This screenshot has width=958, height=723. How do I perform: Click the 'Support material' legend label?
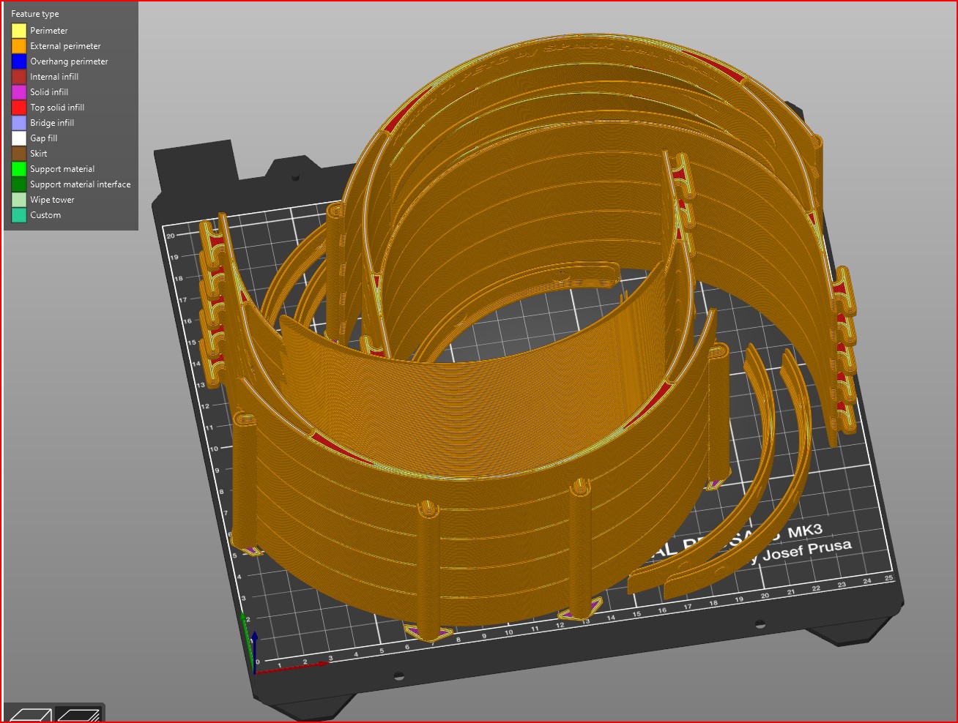tap(62, 169)
